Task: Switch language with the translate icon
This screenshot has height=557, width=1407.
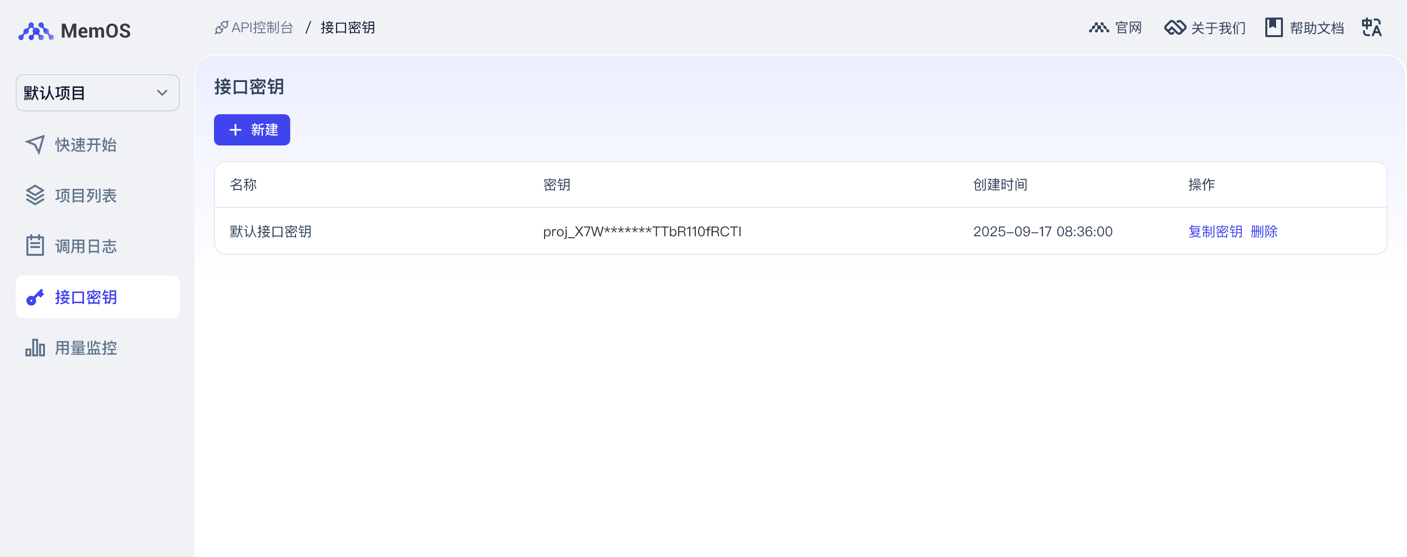Action: (x=1371, y=27)
